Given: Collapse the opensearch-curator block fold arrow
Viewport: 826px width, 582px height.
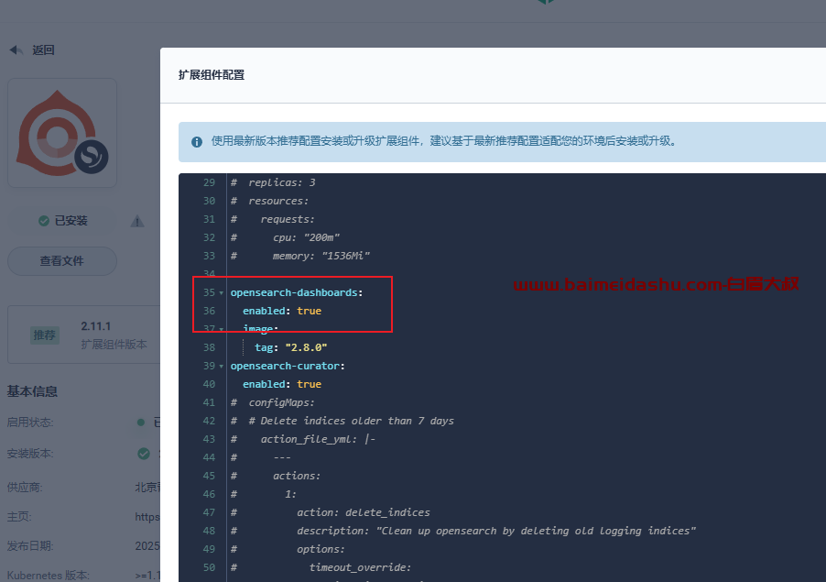Looking at the screenshot, I should (222, 366).
